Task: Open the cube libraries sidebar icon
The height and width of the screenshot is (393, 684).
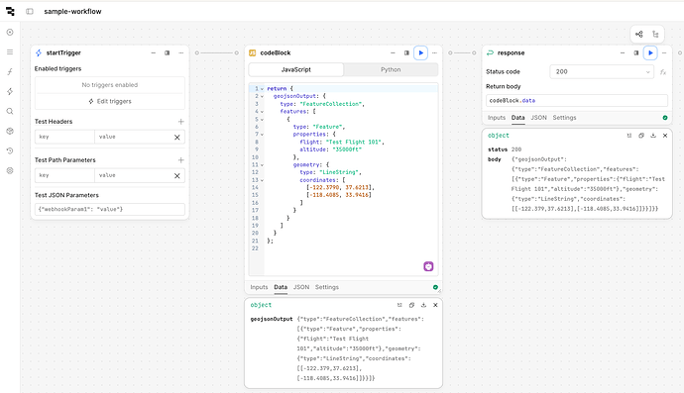Action: tap(10, 131)
